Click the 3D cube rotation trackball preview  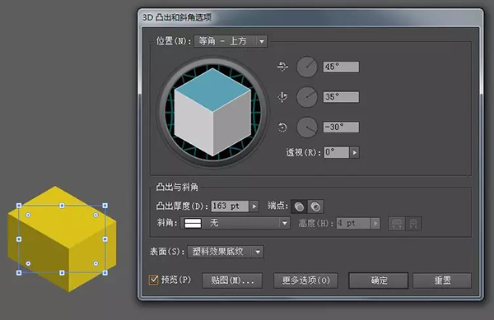212,112
